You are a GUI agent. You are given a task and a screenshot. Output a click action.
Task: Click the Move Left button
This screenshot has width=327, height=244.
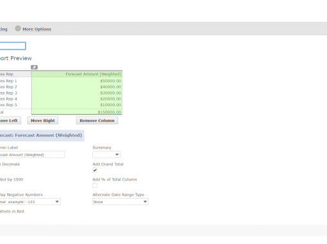tap(10, 121)
